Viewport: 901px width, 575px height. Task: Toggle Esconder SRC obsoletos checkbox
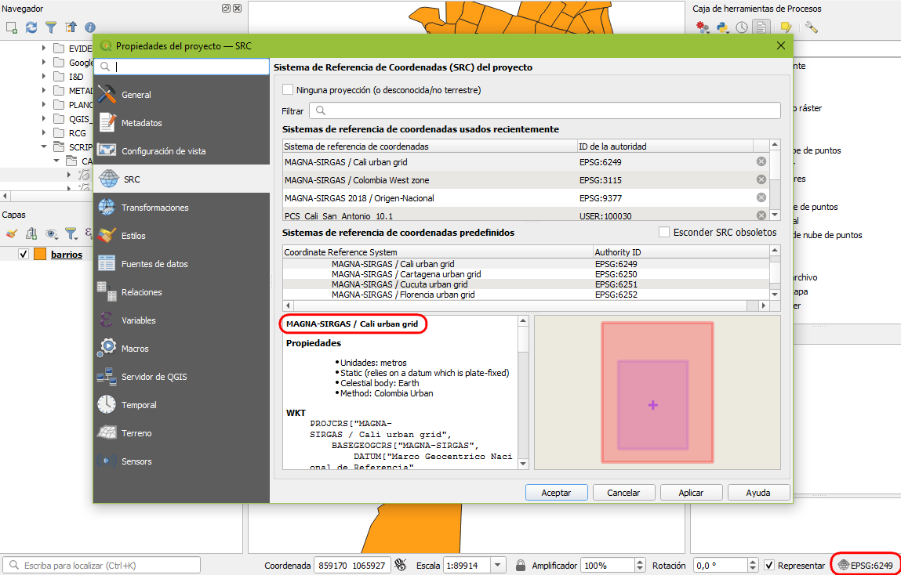[664, 233]
